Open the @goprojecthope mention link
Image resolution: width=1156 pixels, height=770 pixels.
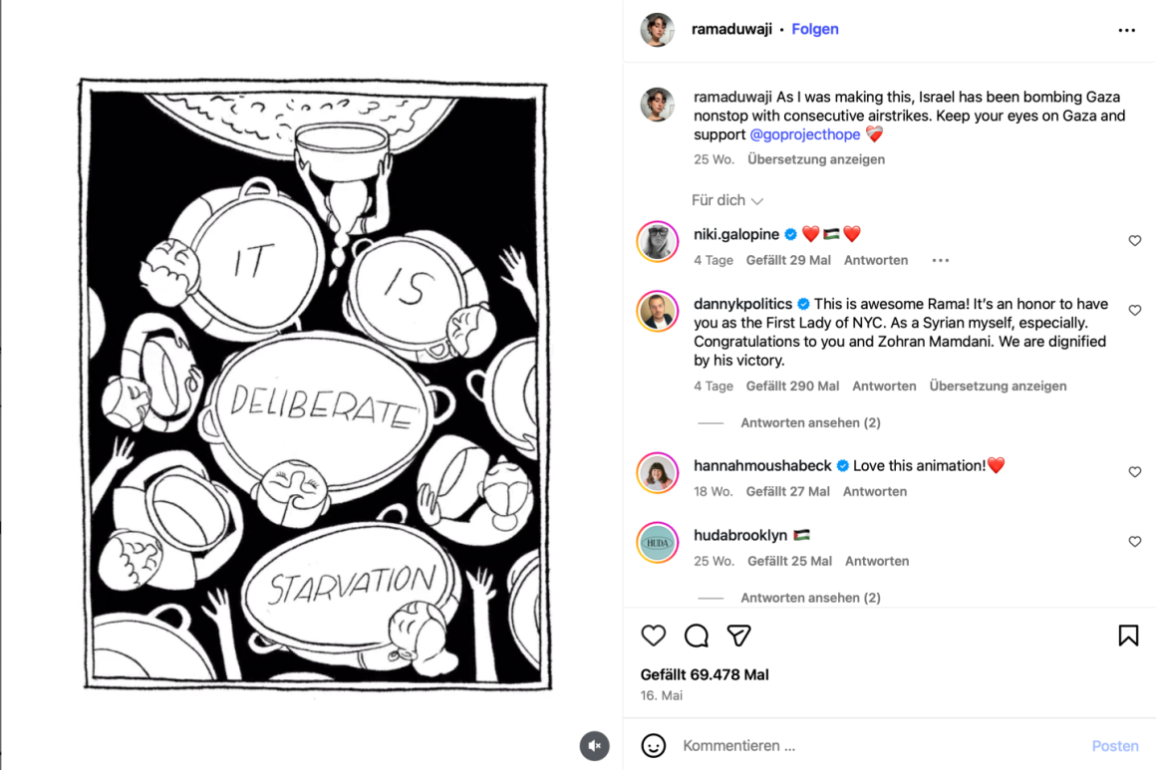[x=804, y=134]
